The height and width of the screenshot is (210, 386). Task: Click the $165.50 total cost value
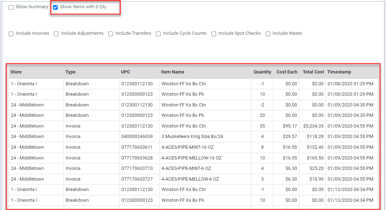tap(315, 158)
